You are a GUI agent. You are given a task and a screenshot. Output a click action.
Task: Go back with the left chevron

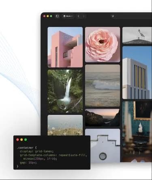[x=79, y=16]
